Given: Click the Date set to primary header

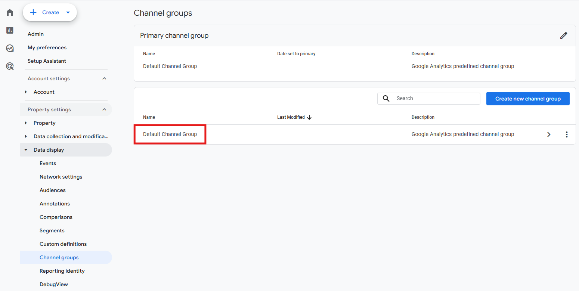Looking at the screenshot, I should (296, 54).
